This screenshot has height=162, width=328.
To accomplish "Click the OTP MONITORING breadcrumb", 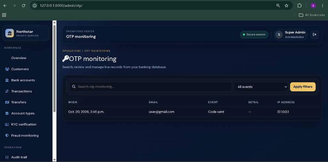I will pyautogui.click(x=97, y=51).
